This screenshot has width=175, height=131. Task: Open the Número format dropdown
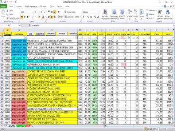[x=98, y=12]
